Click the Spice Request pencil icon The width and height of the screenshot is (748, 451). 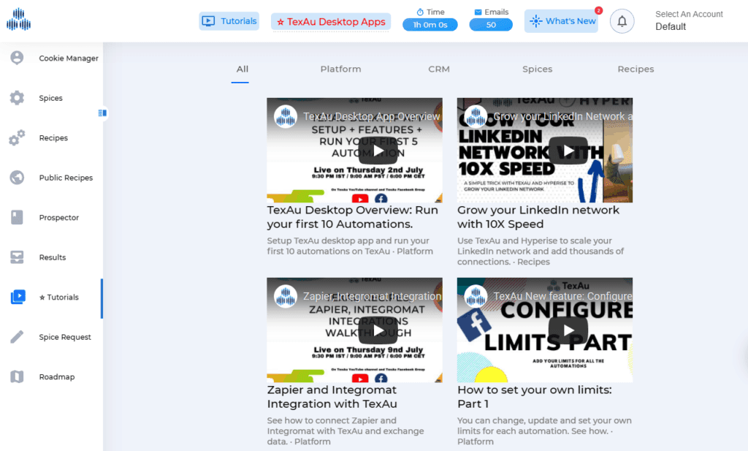17,337
